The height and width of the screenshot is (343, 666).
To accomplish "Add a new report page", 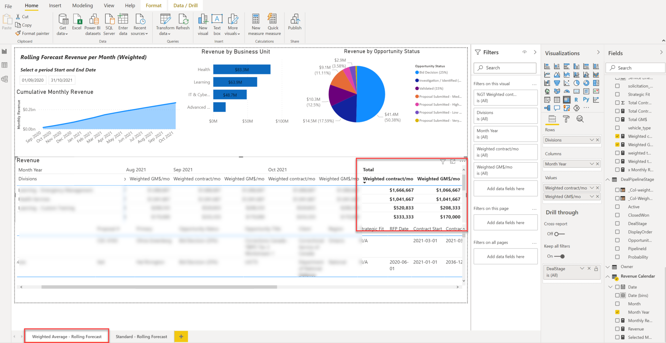I will click(181, 337).
